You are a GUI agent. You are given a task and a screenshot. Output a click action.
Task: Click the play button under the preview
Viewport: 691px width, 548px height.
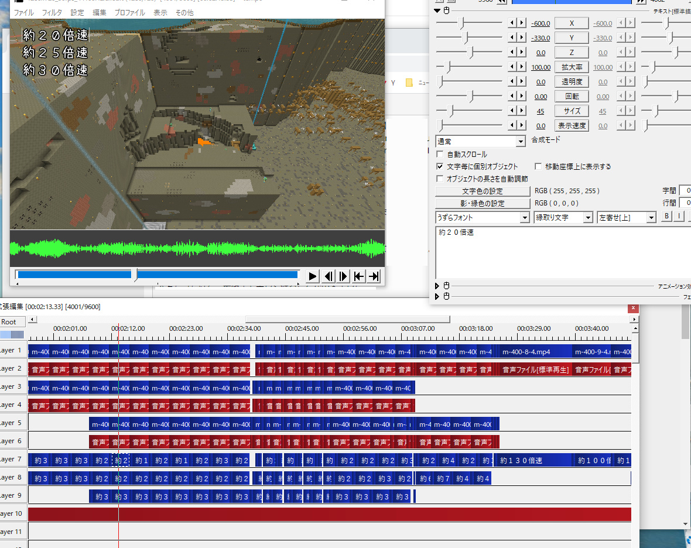click(x=313, y=276)
